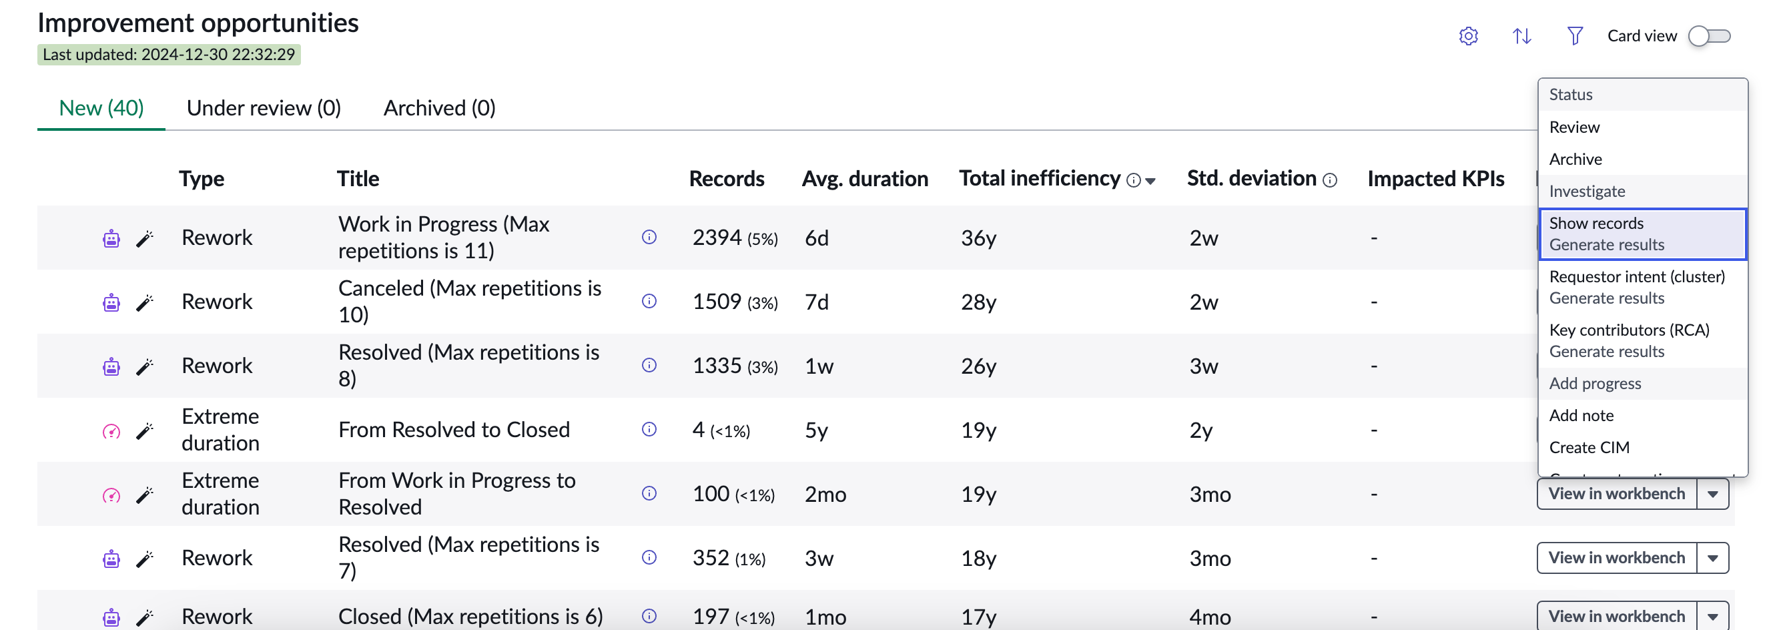Select Add note in the dropdown menu

point(1642,415)
